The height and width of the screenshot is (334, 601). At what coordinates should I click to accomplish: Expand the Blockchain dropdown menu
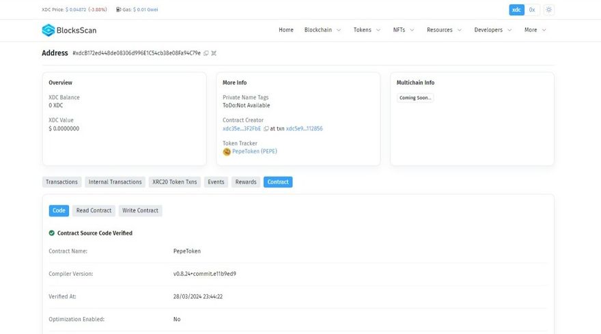(322, 30)
